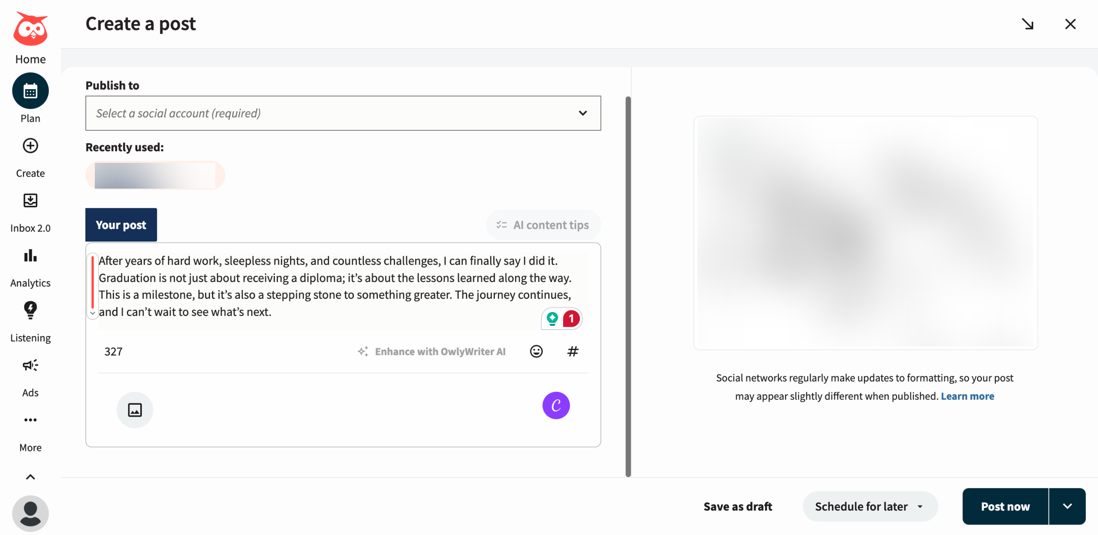Image resolution: width=1098 pixels, height=535 pixels.
Task: Click the Hootsuite owl Home icon
Action: tap(30, 29)
